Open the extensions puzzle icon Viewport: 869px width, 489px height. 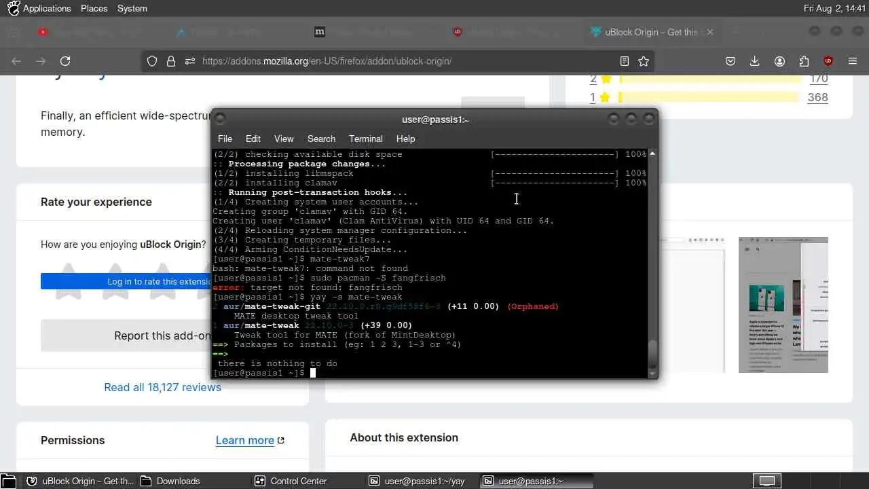(x=804, y=61)
